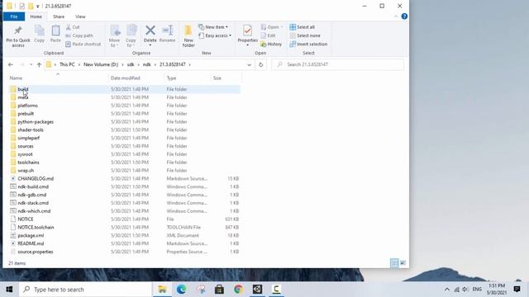Switch to the View ribbon tab
The width and height of the screenshot is (529, 297).
pos(80,16)
